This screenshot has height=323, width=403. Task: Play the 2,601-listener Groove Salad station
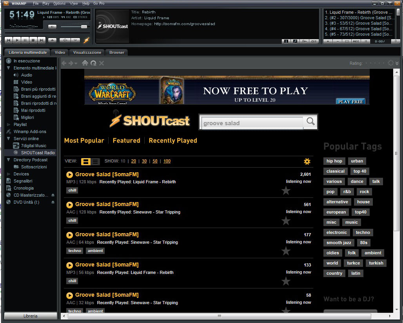click(69, 175)
